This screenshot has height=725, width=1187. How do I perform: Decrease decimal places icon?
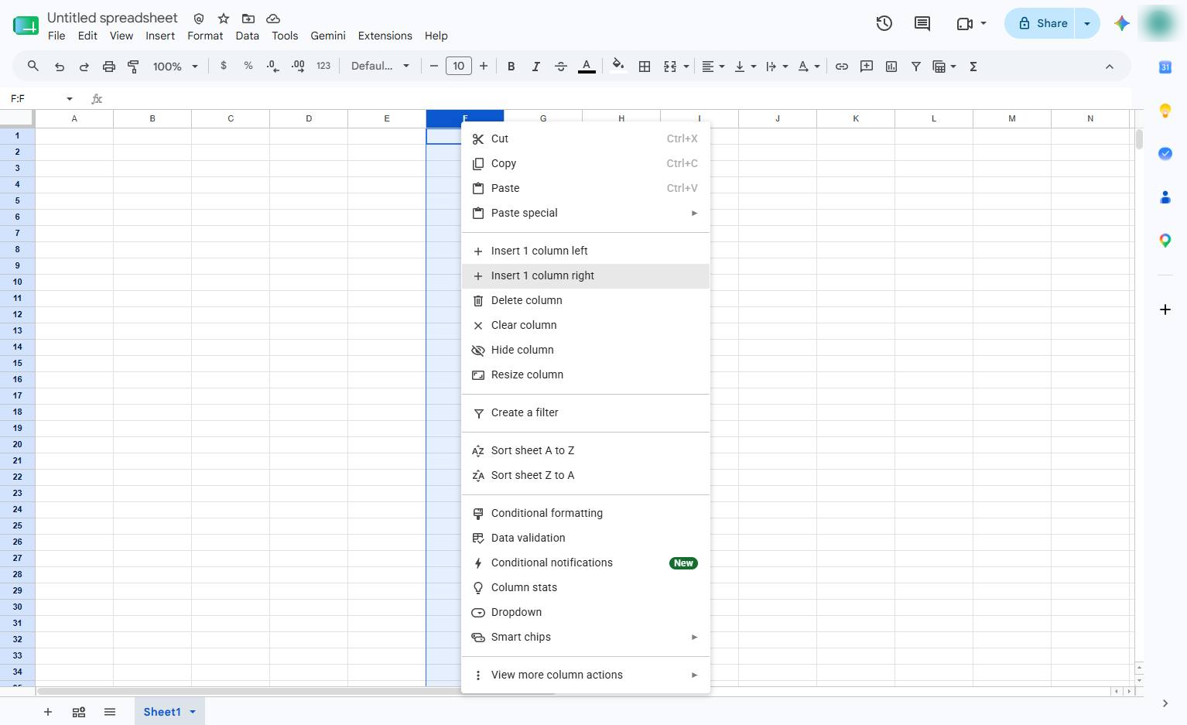click(272, 67)
